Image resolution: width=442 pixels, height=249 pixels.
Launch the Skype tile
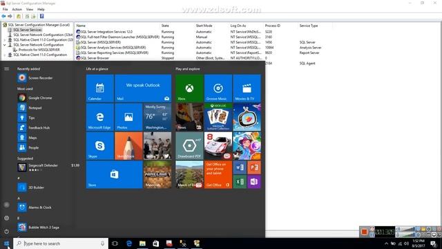pos(99,146)
